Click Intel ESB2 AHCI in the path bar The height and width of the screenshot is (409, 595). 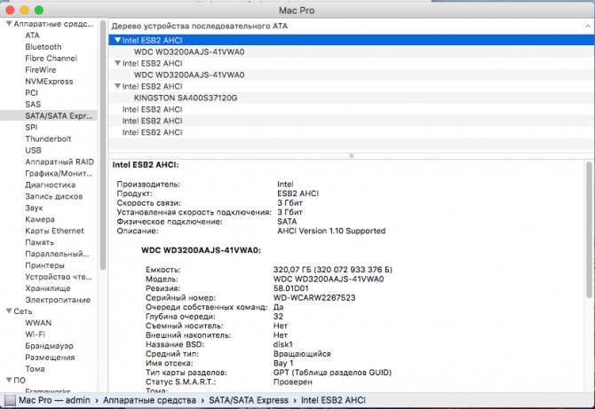click(333, 400)
